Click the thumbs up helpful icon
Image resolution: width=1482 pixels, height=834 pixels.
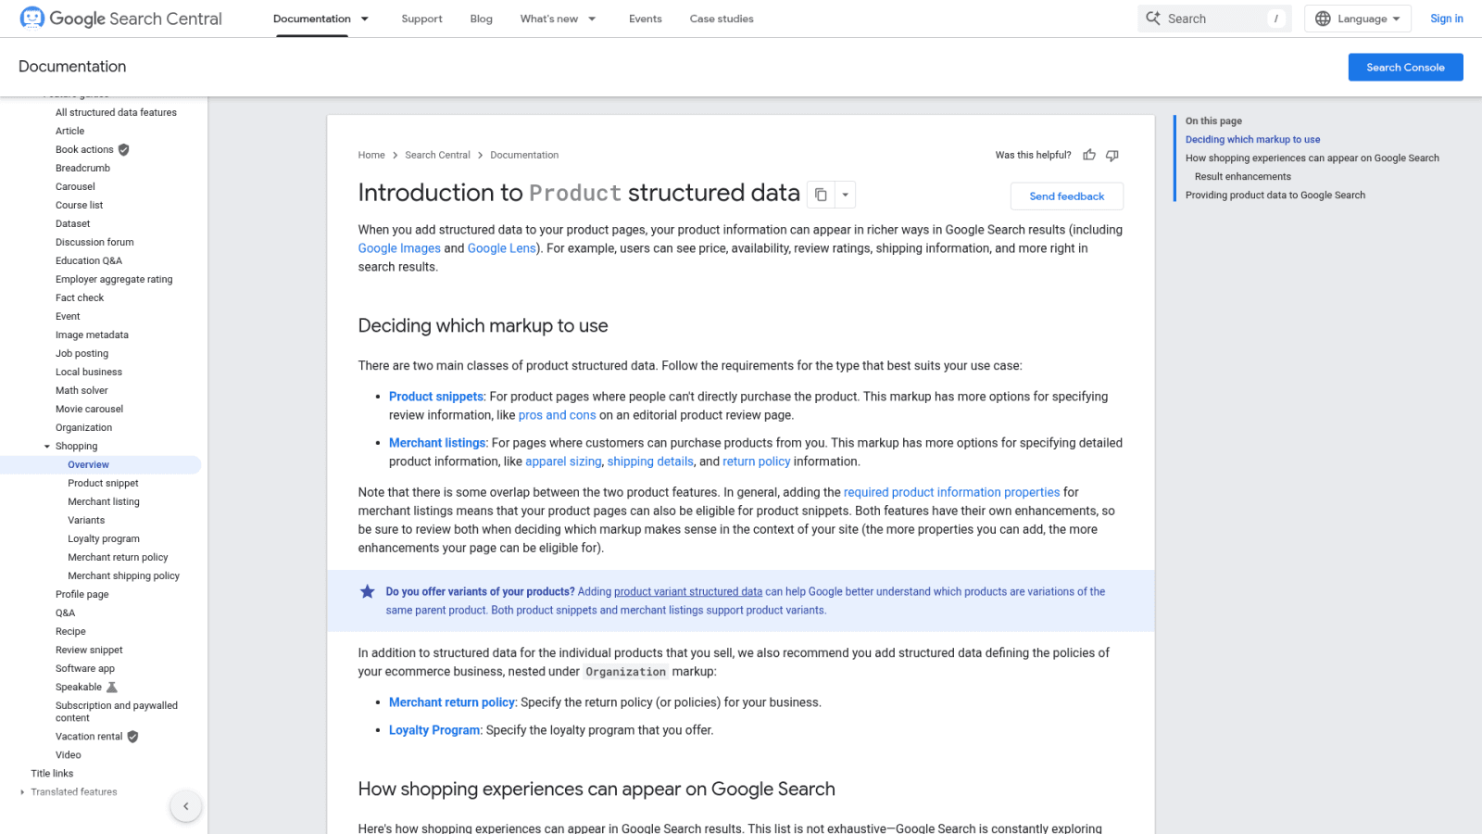click(x=1089, y=155)
